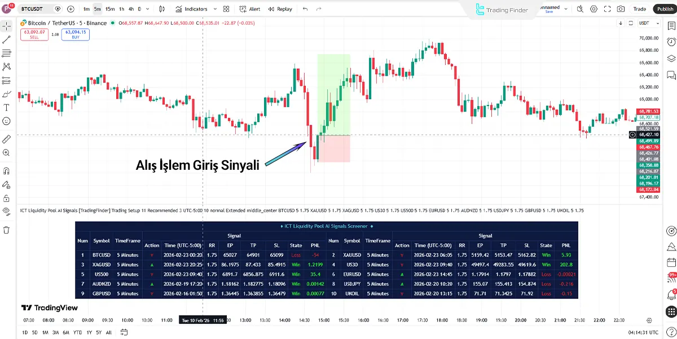
Task: Select the brush drawing tool
Action: pyautogui.click(x=7, y=94)
